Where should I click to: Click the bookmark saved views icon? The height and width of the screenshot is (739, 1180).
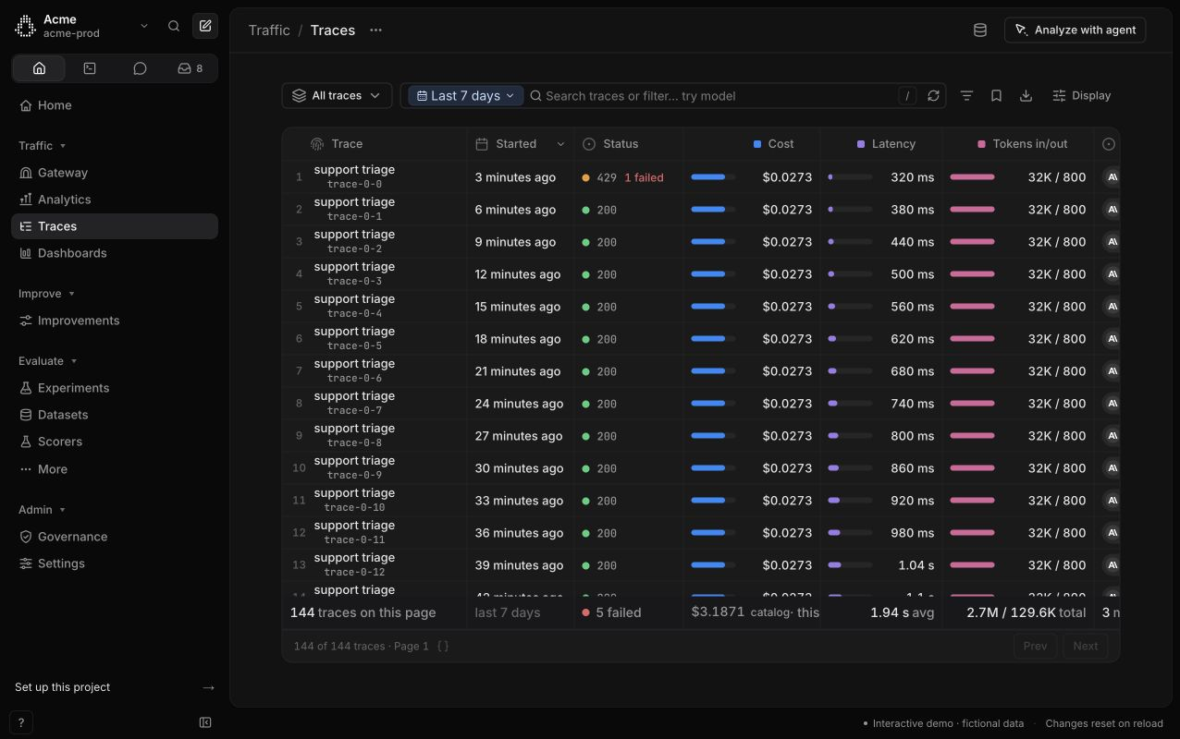[996, 96]
